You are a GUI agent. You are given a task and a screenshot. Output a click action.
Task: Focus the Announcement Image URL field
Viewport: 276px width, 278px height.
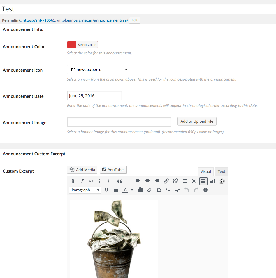(x=119, y=122)
